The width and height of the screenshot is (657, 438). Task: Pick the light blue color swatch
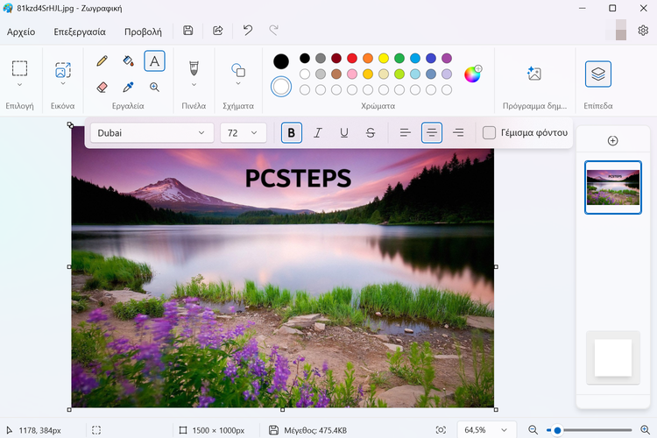pyautogui.click(x=415, y=74)
